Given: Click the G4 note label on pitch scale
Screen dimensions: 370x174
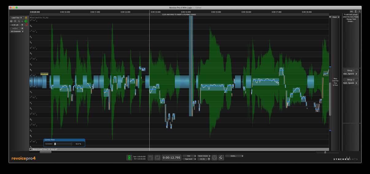Looking at the screenshot, I should pyautogui.click(x=31, y=26).
